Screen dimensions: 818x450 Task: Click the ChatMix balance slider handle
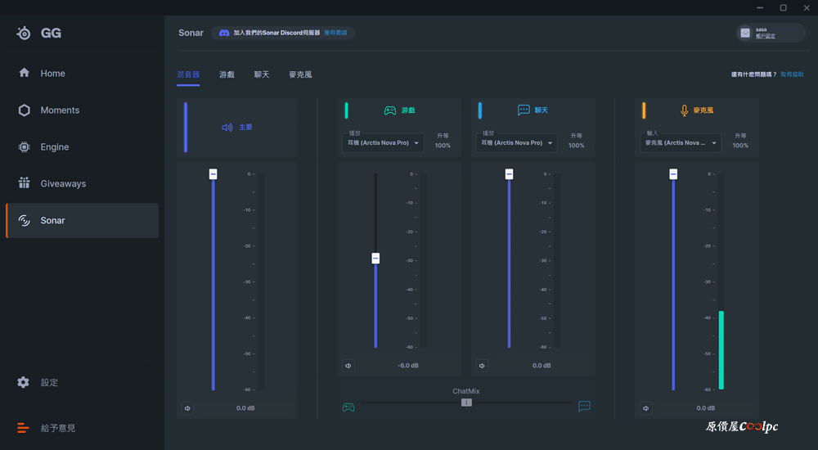(x=466, y=403)
